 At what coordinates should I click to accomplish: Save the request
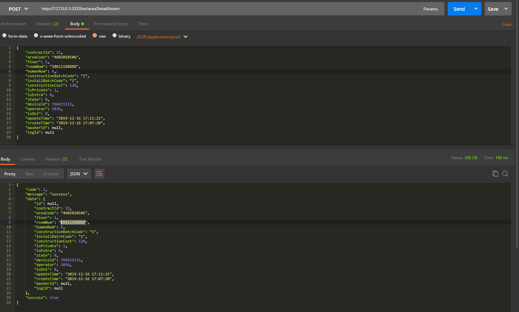pyautogui.click(x=493, y=9)
